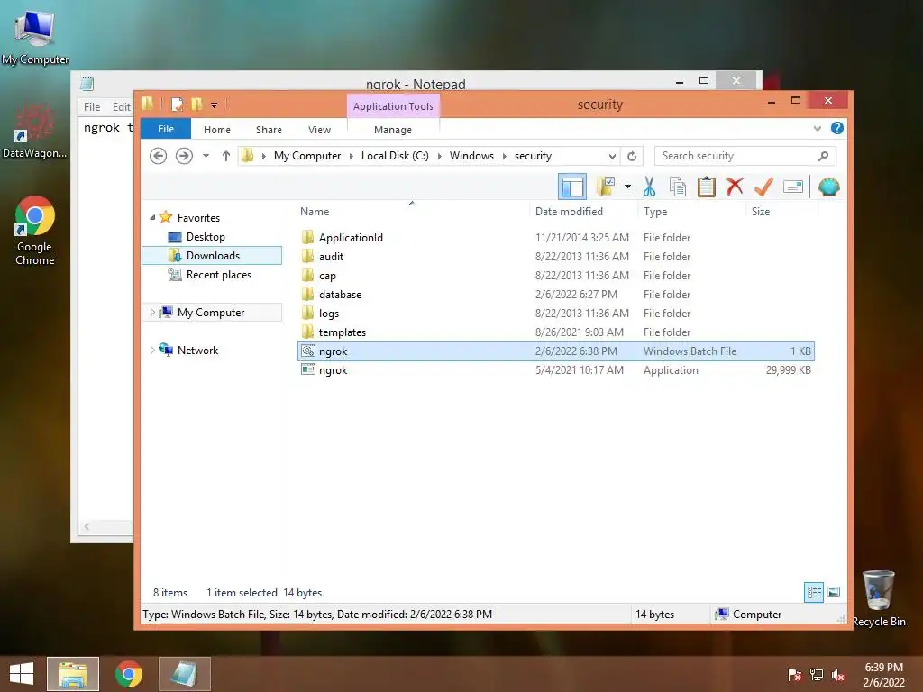This screenshot has height=692, width=923.
Task: Select the cap folder
Action: pyautogui.click(x=327, y=276)
